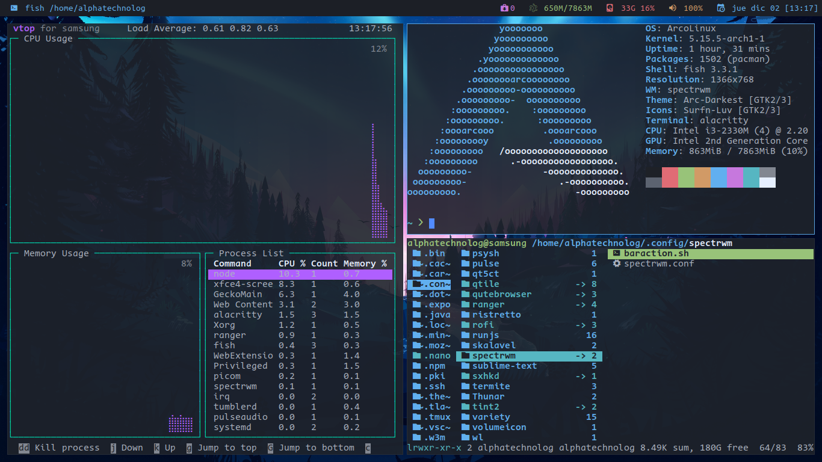Select the picom process row

point(300,377)
